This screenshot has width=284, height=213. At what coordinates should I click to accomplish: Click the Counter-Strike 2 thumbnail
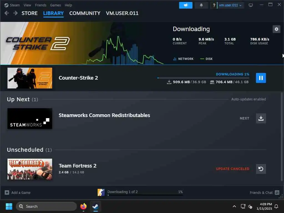[30, 78]
